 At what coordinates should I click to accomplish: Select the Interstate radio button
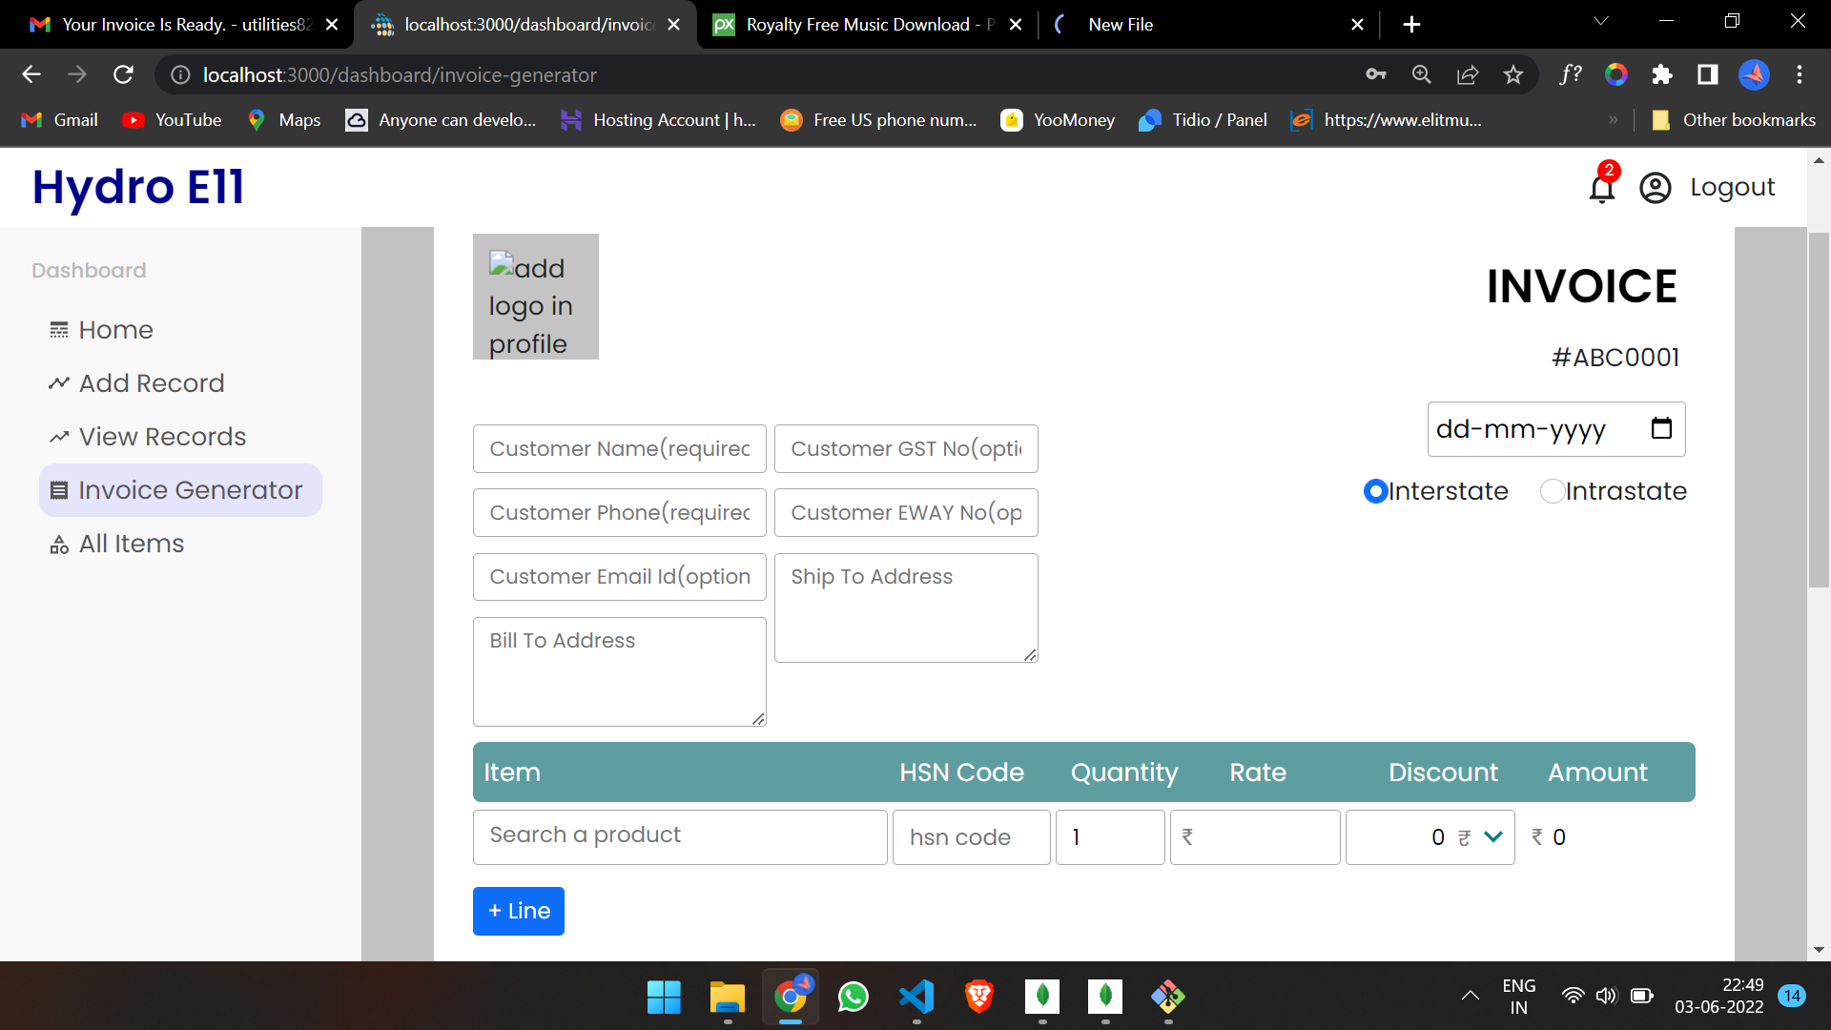click(x=1375, y=491)
